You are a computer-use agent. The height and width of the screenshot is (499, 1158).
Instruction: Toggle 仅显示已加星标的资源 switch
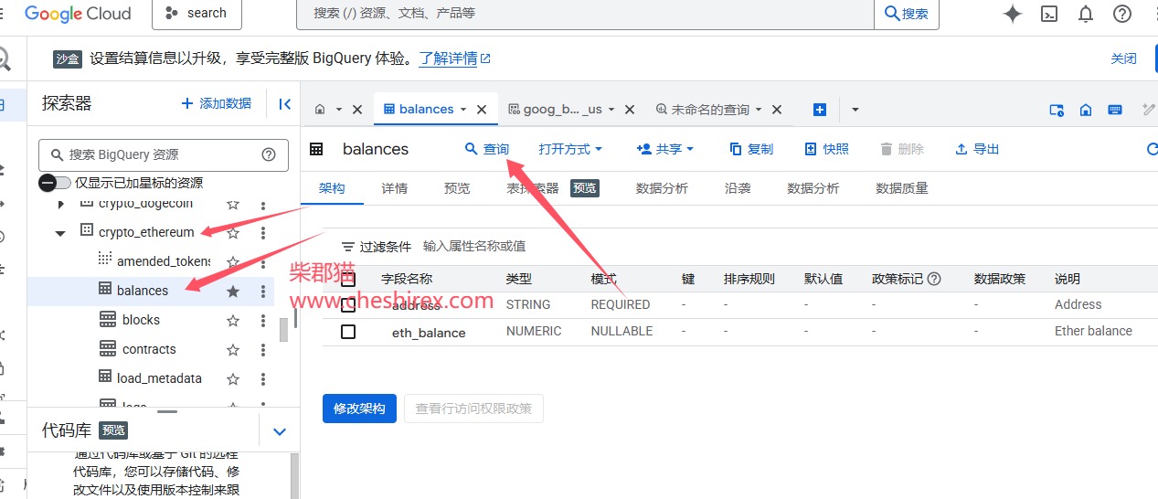(x=54, y=183)
